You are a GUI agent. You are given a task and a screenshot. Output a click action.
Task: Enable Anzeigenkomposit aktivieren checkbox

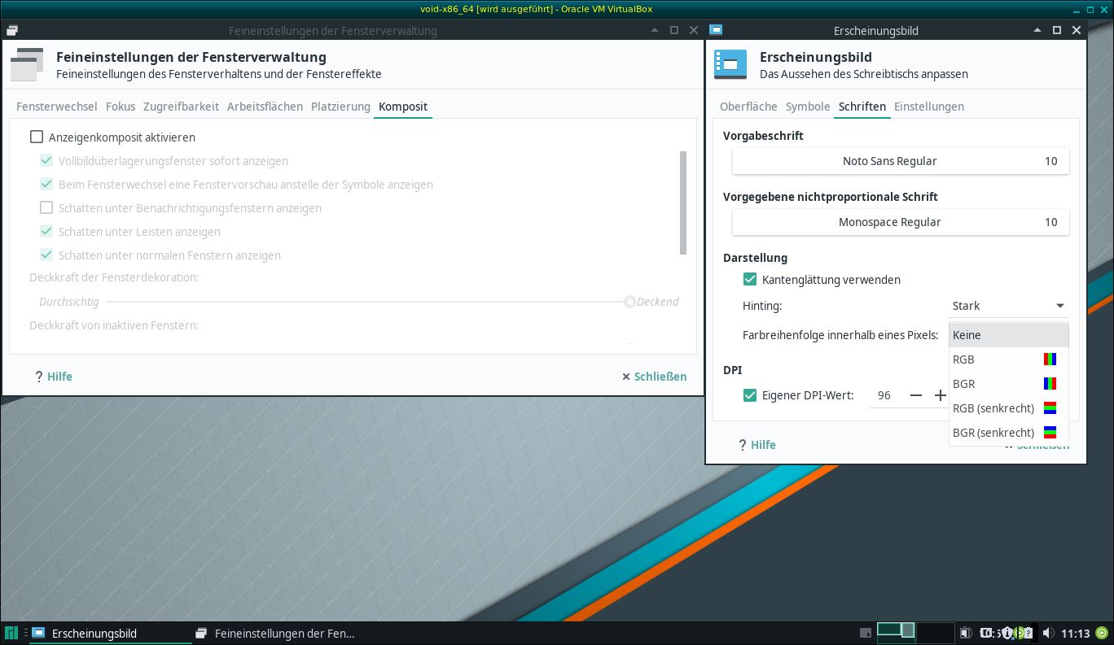coord(37,137)
